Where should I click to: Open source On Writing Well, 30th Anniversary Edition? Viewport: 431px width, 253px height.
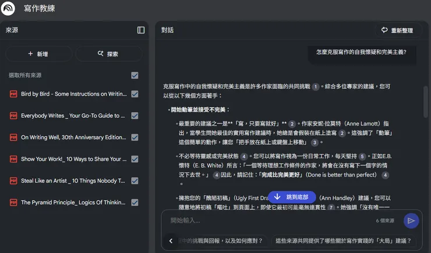73,137
